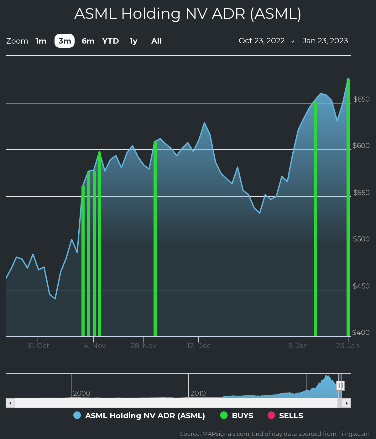Image resolution: width=376 pixels, height=439 pixels.
Task: Toggle the SELLS series legend
Action: tap(285, 416)
